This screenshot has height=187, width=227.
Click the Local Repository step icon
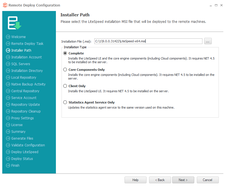[x=8, y=78]
